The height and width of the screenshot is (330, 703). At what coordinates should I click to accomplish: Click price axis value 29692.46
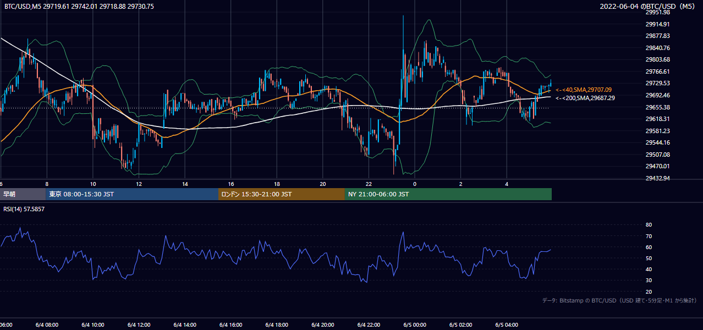pyautogui.click(x=657, y=95)
